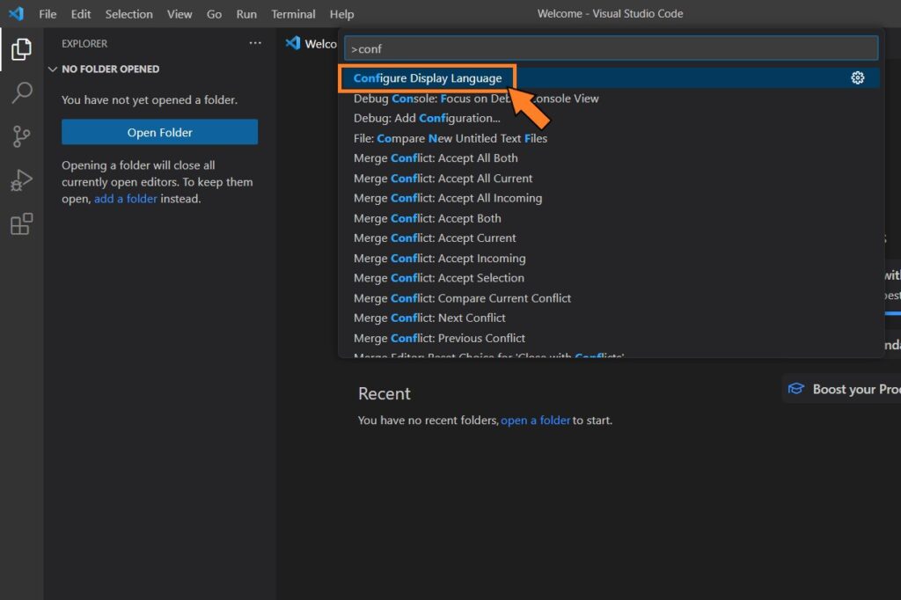Open the Source Control icon
Image resolution: width=901 pixels, height=600 pixels.
pos(22,136)
